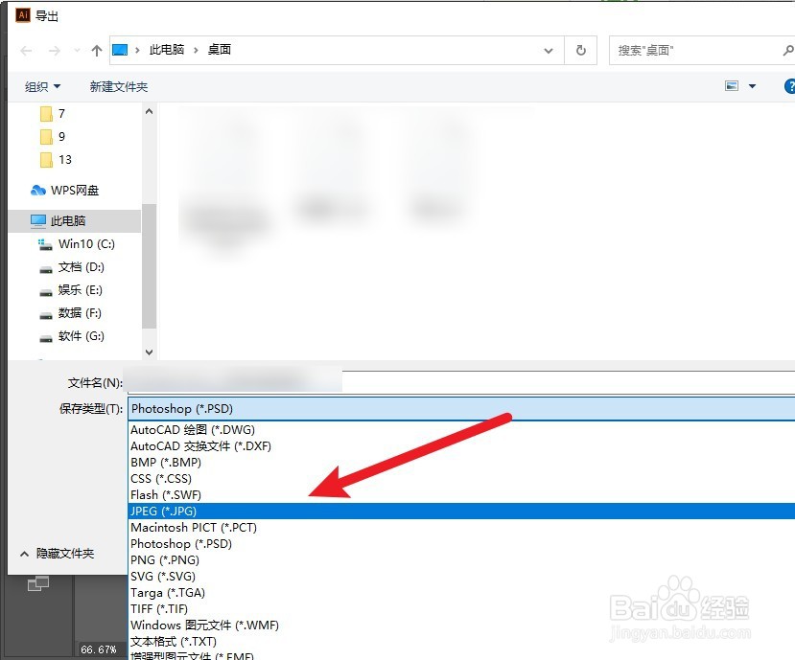The height and width of the screenshot is (660, 795).
Task: Expand the address bar history dropdown
Action: (x=549, y=51)
